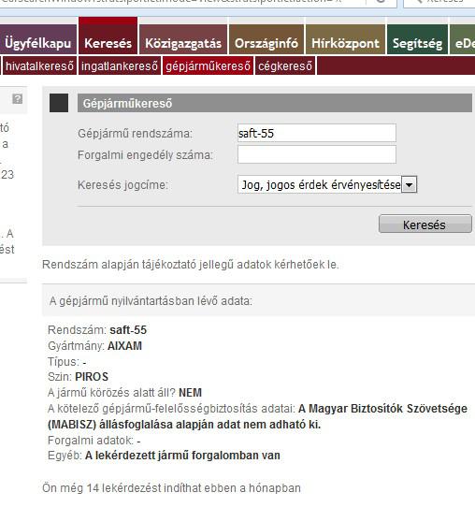
Task: Open the Keresés jogcíme dropdown
Action: pyautogui.click(x=327, y=184)
